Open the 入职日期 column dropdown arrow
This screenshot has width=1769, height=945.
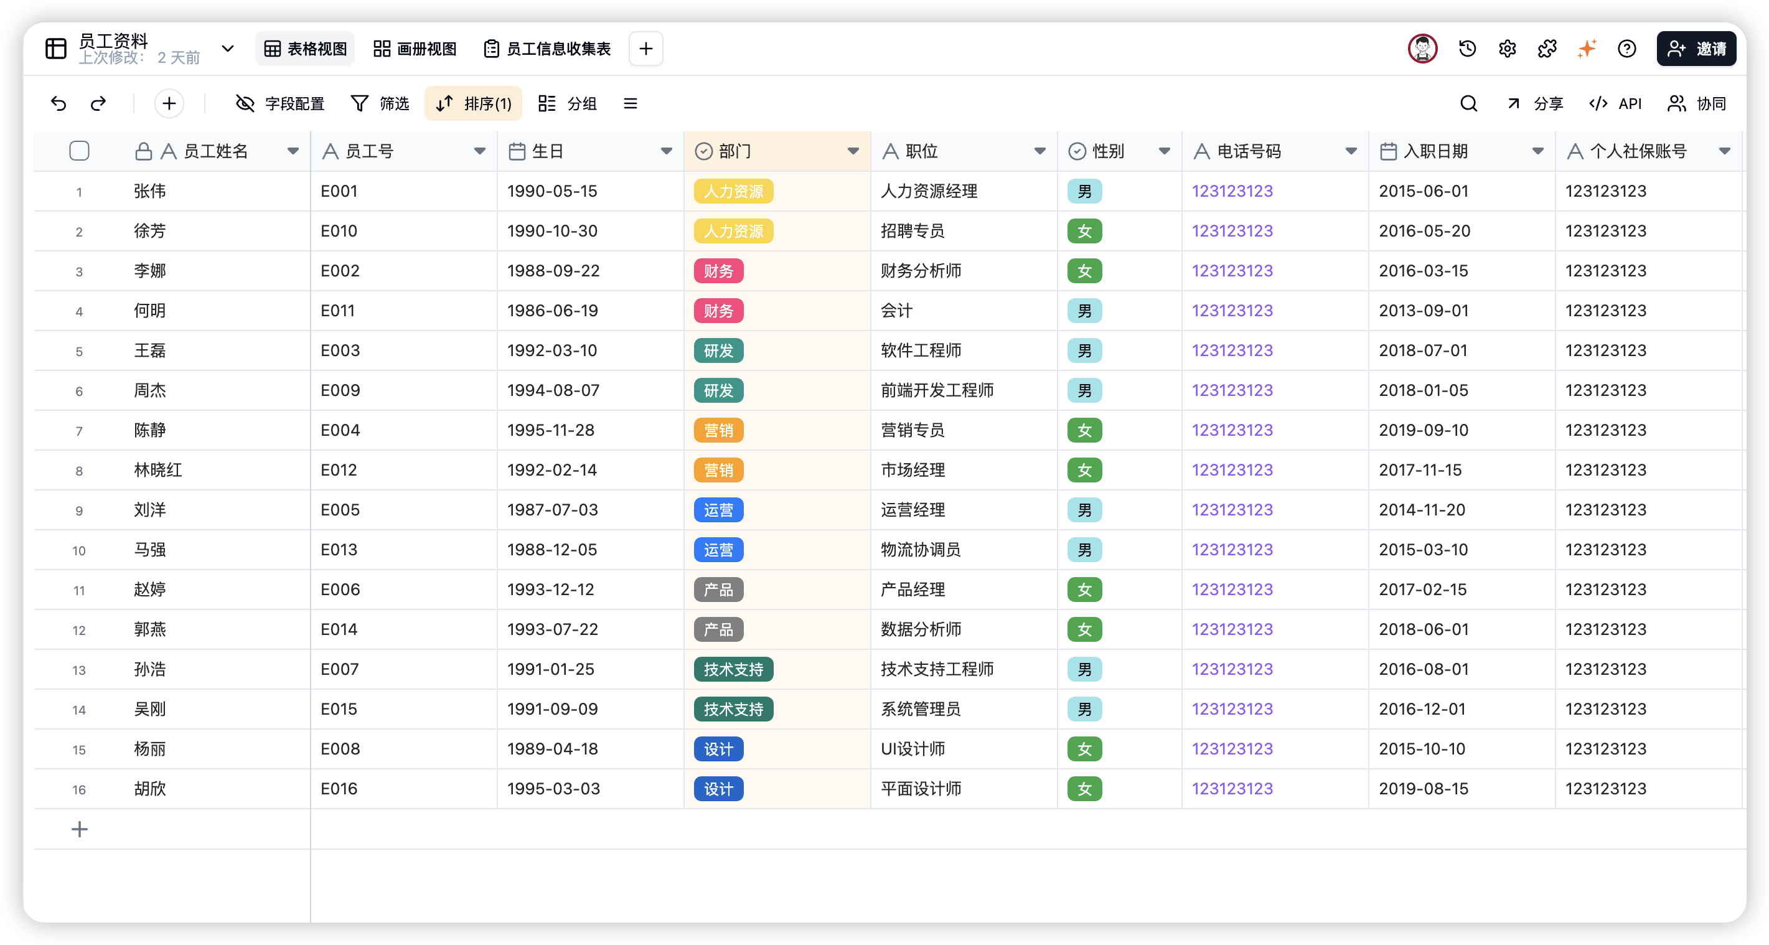(x=1537, y=151)
